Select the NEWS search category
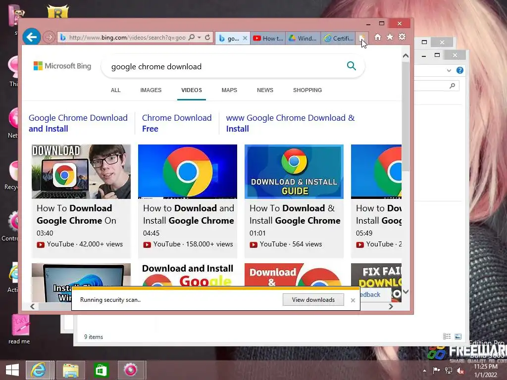This screenshot has width=507, height=380. (x=265, y=90)
